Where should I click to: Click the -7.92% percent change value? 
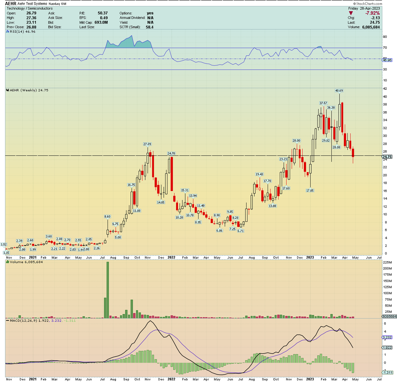tap(373, 13)
